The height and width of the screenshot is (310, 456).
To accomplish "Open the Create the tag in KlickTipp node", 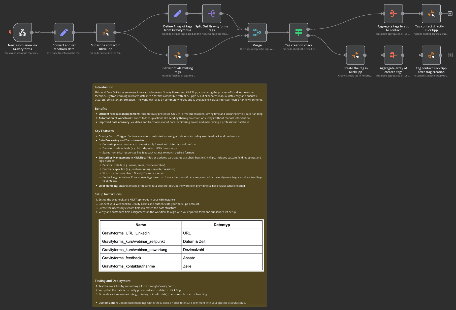I will (x=355, y=55).
